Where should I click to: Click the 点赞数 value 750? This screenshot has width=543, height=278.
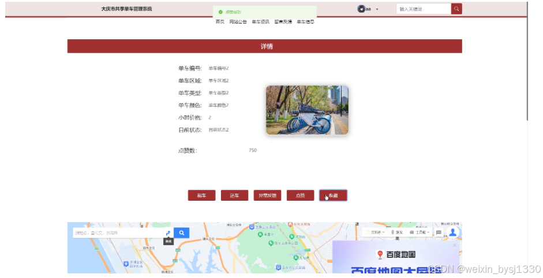(253, 151)
